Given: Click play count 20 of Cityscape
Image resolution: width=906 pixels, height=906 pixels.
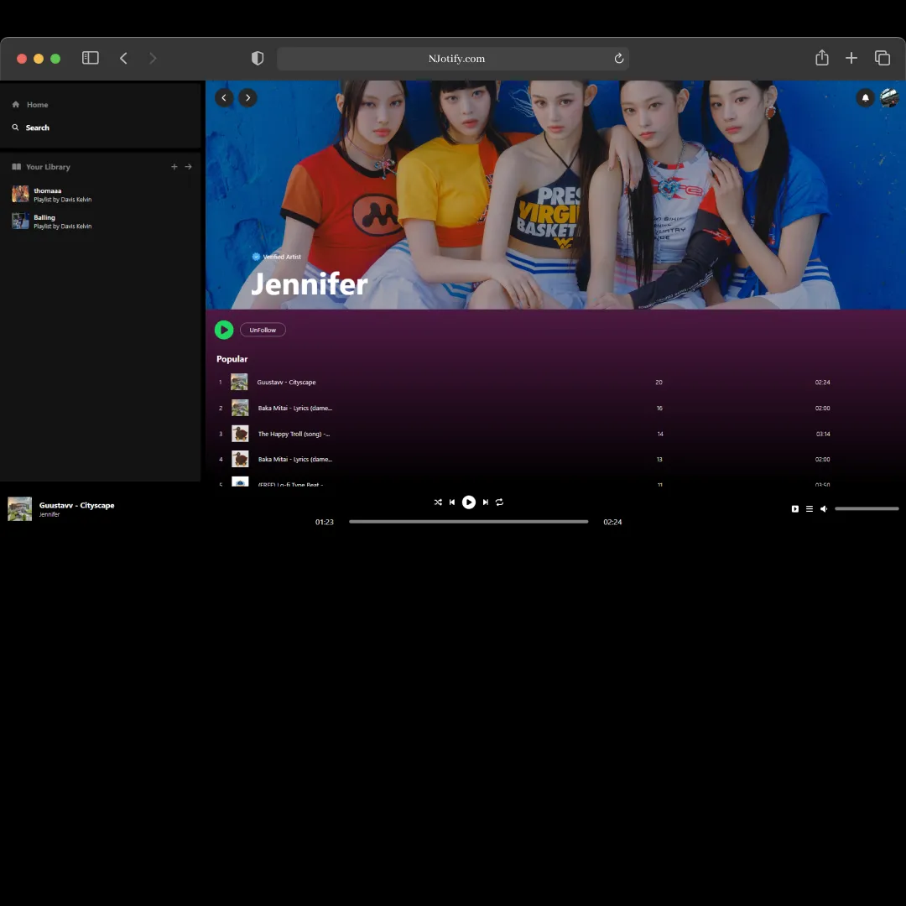Looking at the screenshot, I should (x=659, y=383).
